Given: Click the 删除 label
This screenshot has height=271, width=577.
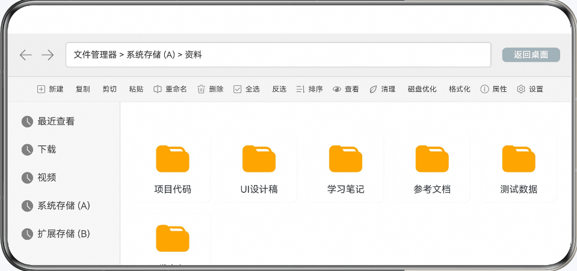Looking at the screenshot, I should [217, 89].
